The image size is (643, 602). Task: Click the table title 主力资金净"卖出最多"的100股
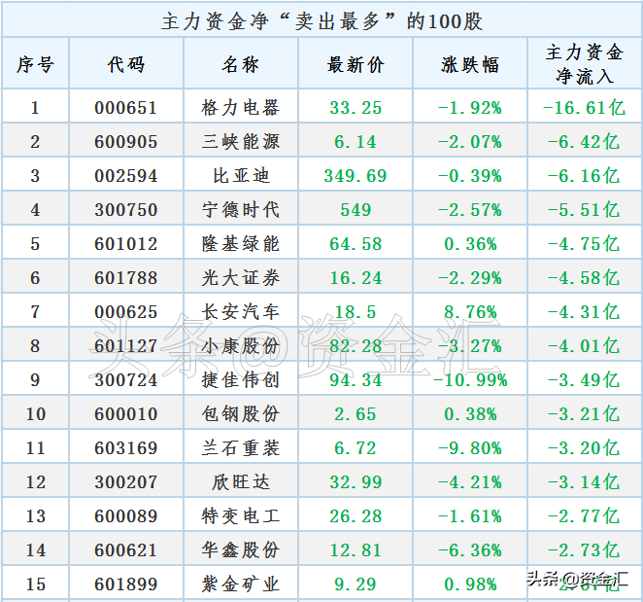click(321, 21)
